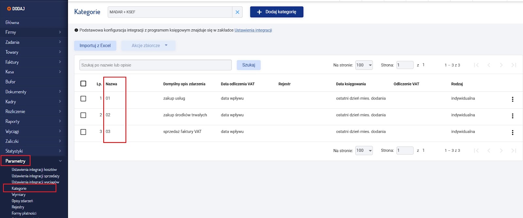
Task: Go to first page using top pagination icon
Action: click(x=476, y=65)
